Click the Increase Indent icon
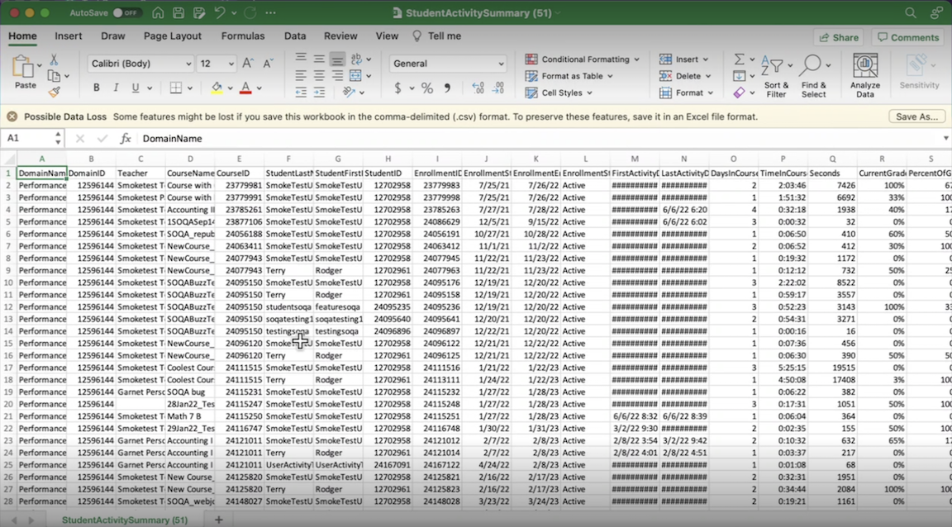This screenshot has width=952, height=527. pyautogui.click(x=319, y=93)
